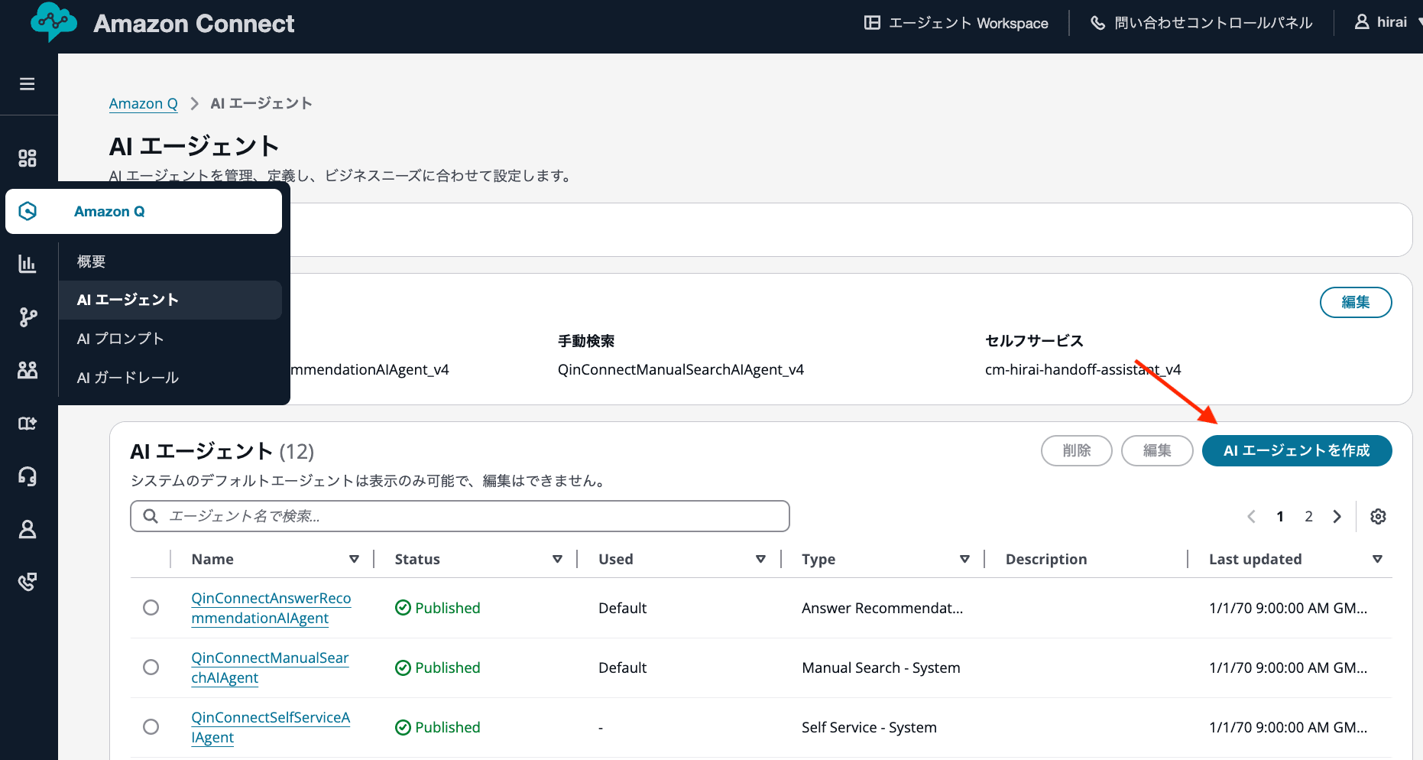The width and height of the screenshot is (1423, 760).
Task: Select page 1 in pagination
Action: 1280,516
